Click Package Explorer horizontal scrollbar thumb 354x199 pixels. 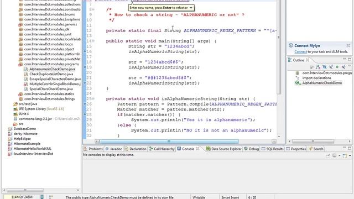(25, 190)
